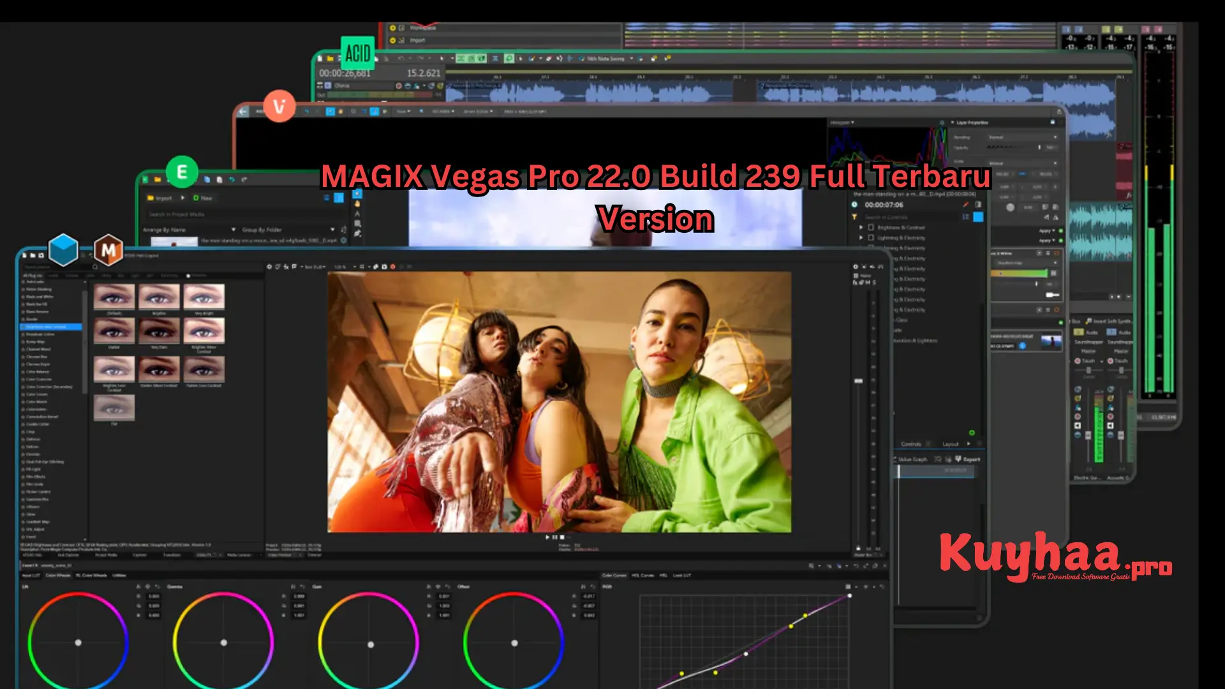Open preview quality dropdown above video
This screenshot has height=689, width=1225.
point(314,267)
